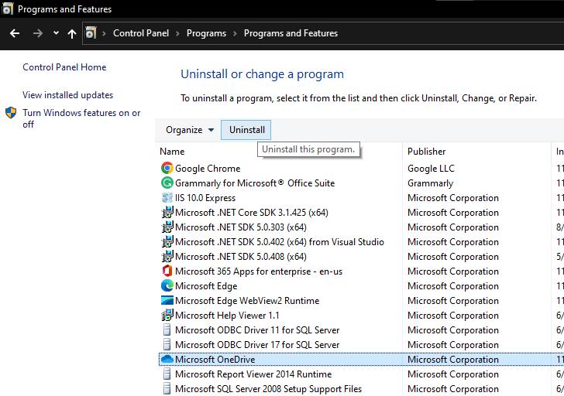Select Microsoft Help Viewer 1.1
564x396 pixels.
[x=227, y=316]
